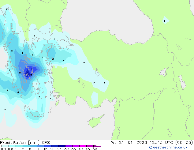Click the '19' precipitation value over Greece
The image size is (194, 150).
[31, 75]
